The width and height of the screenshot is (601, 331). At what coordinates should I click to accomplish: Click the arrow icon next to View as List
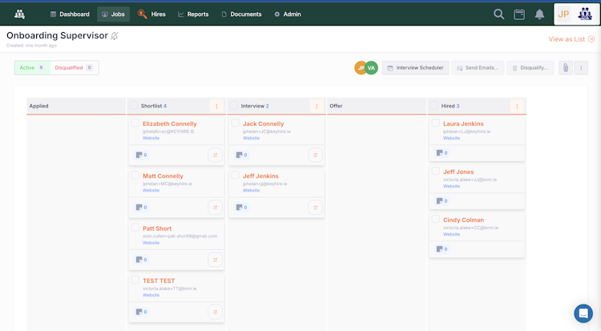(x=591, y=39)
